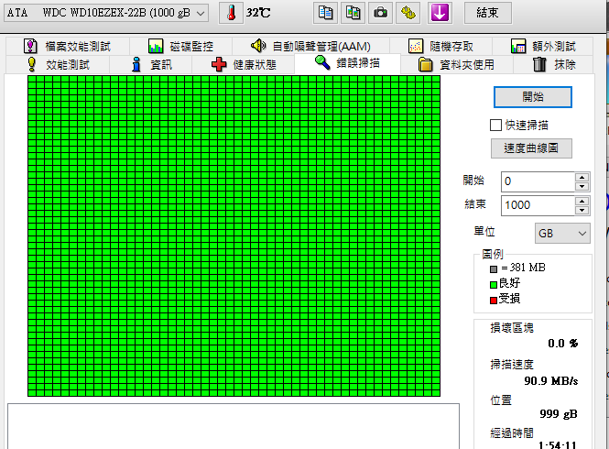Click the magnifier 錯誤掃描 icon
This screenshot has width=609, height=449.
322,62
